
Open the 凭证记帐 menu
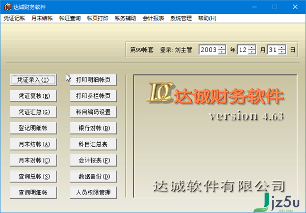click(14, 18)
